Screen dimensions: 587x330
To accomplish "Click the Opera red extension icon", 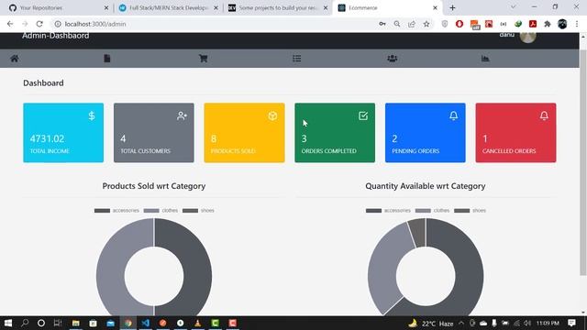I will [x=460, y=24].
